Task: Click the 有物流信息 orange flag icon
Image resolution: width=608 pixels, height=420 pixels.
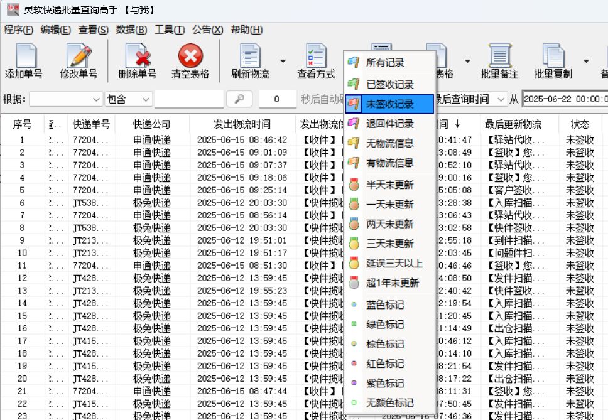Action: [353, 163]
